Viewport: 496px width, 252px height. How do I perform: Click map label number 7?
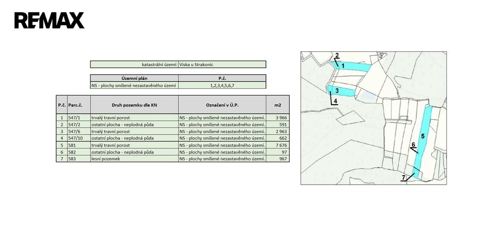point(403,178)
